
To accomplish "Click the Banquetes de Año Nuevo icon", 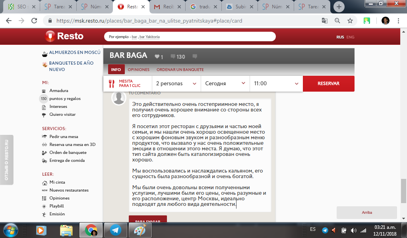I will [x=45, y=64].
